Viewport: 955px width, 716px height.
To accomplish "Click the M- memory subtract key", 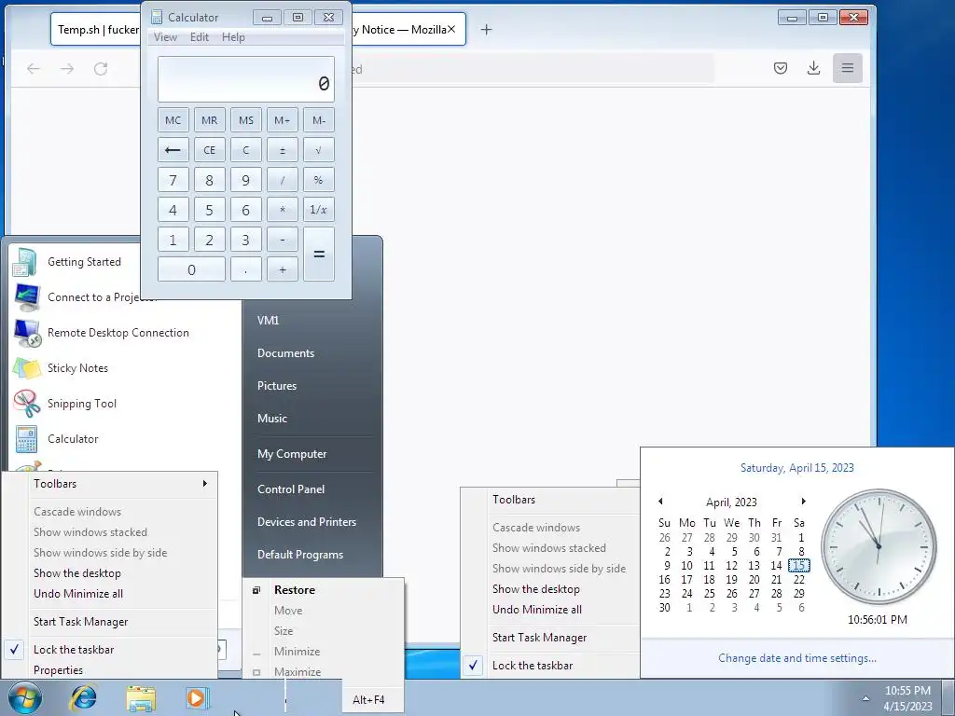I will click(x=319, y=120).
